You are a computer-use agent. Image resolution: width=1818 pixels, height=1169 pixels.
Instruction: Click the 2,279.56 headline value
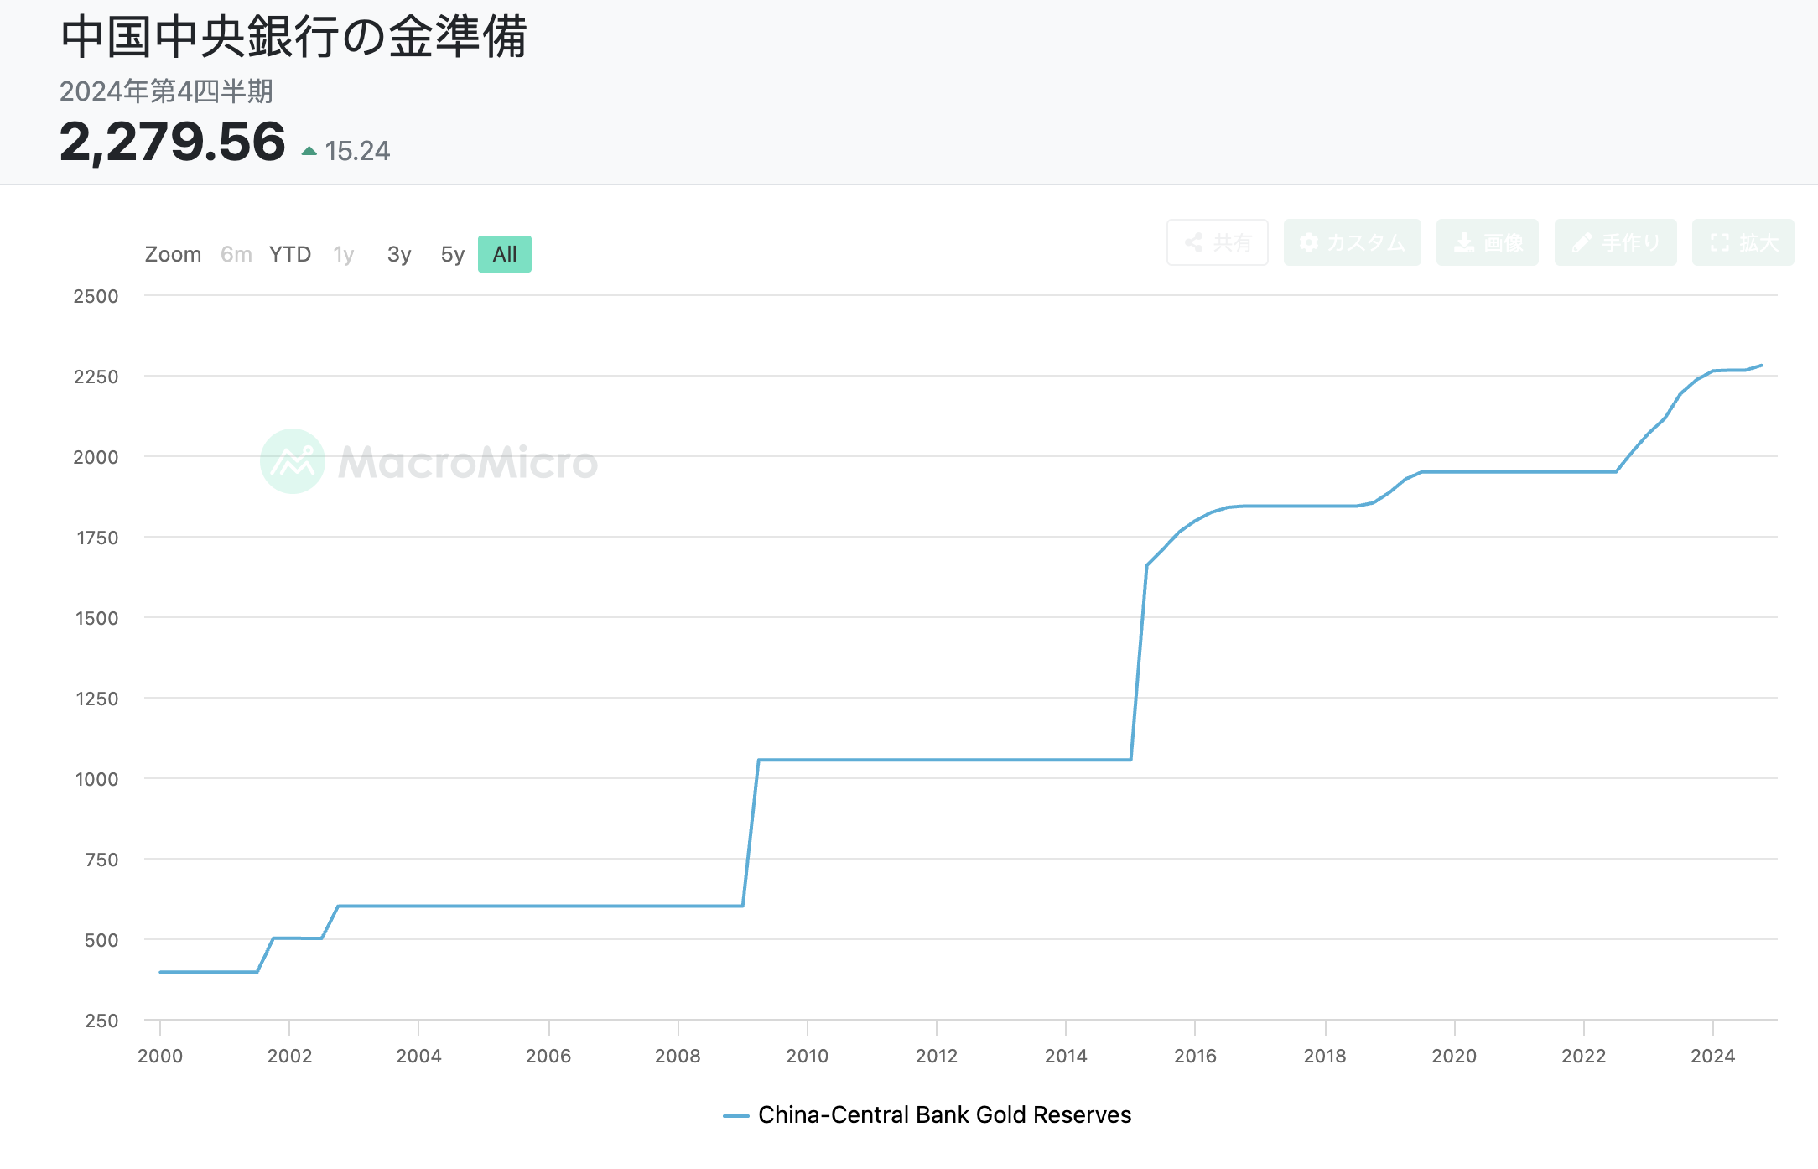coord(172,142)
